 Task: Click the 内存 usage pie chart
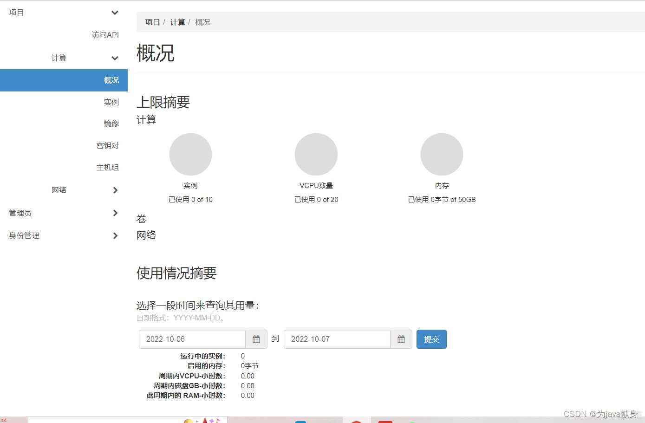click(x=442, y=155)
